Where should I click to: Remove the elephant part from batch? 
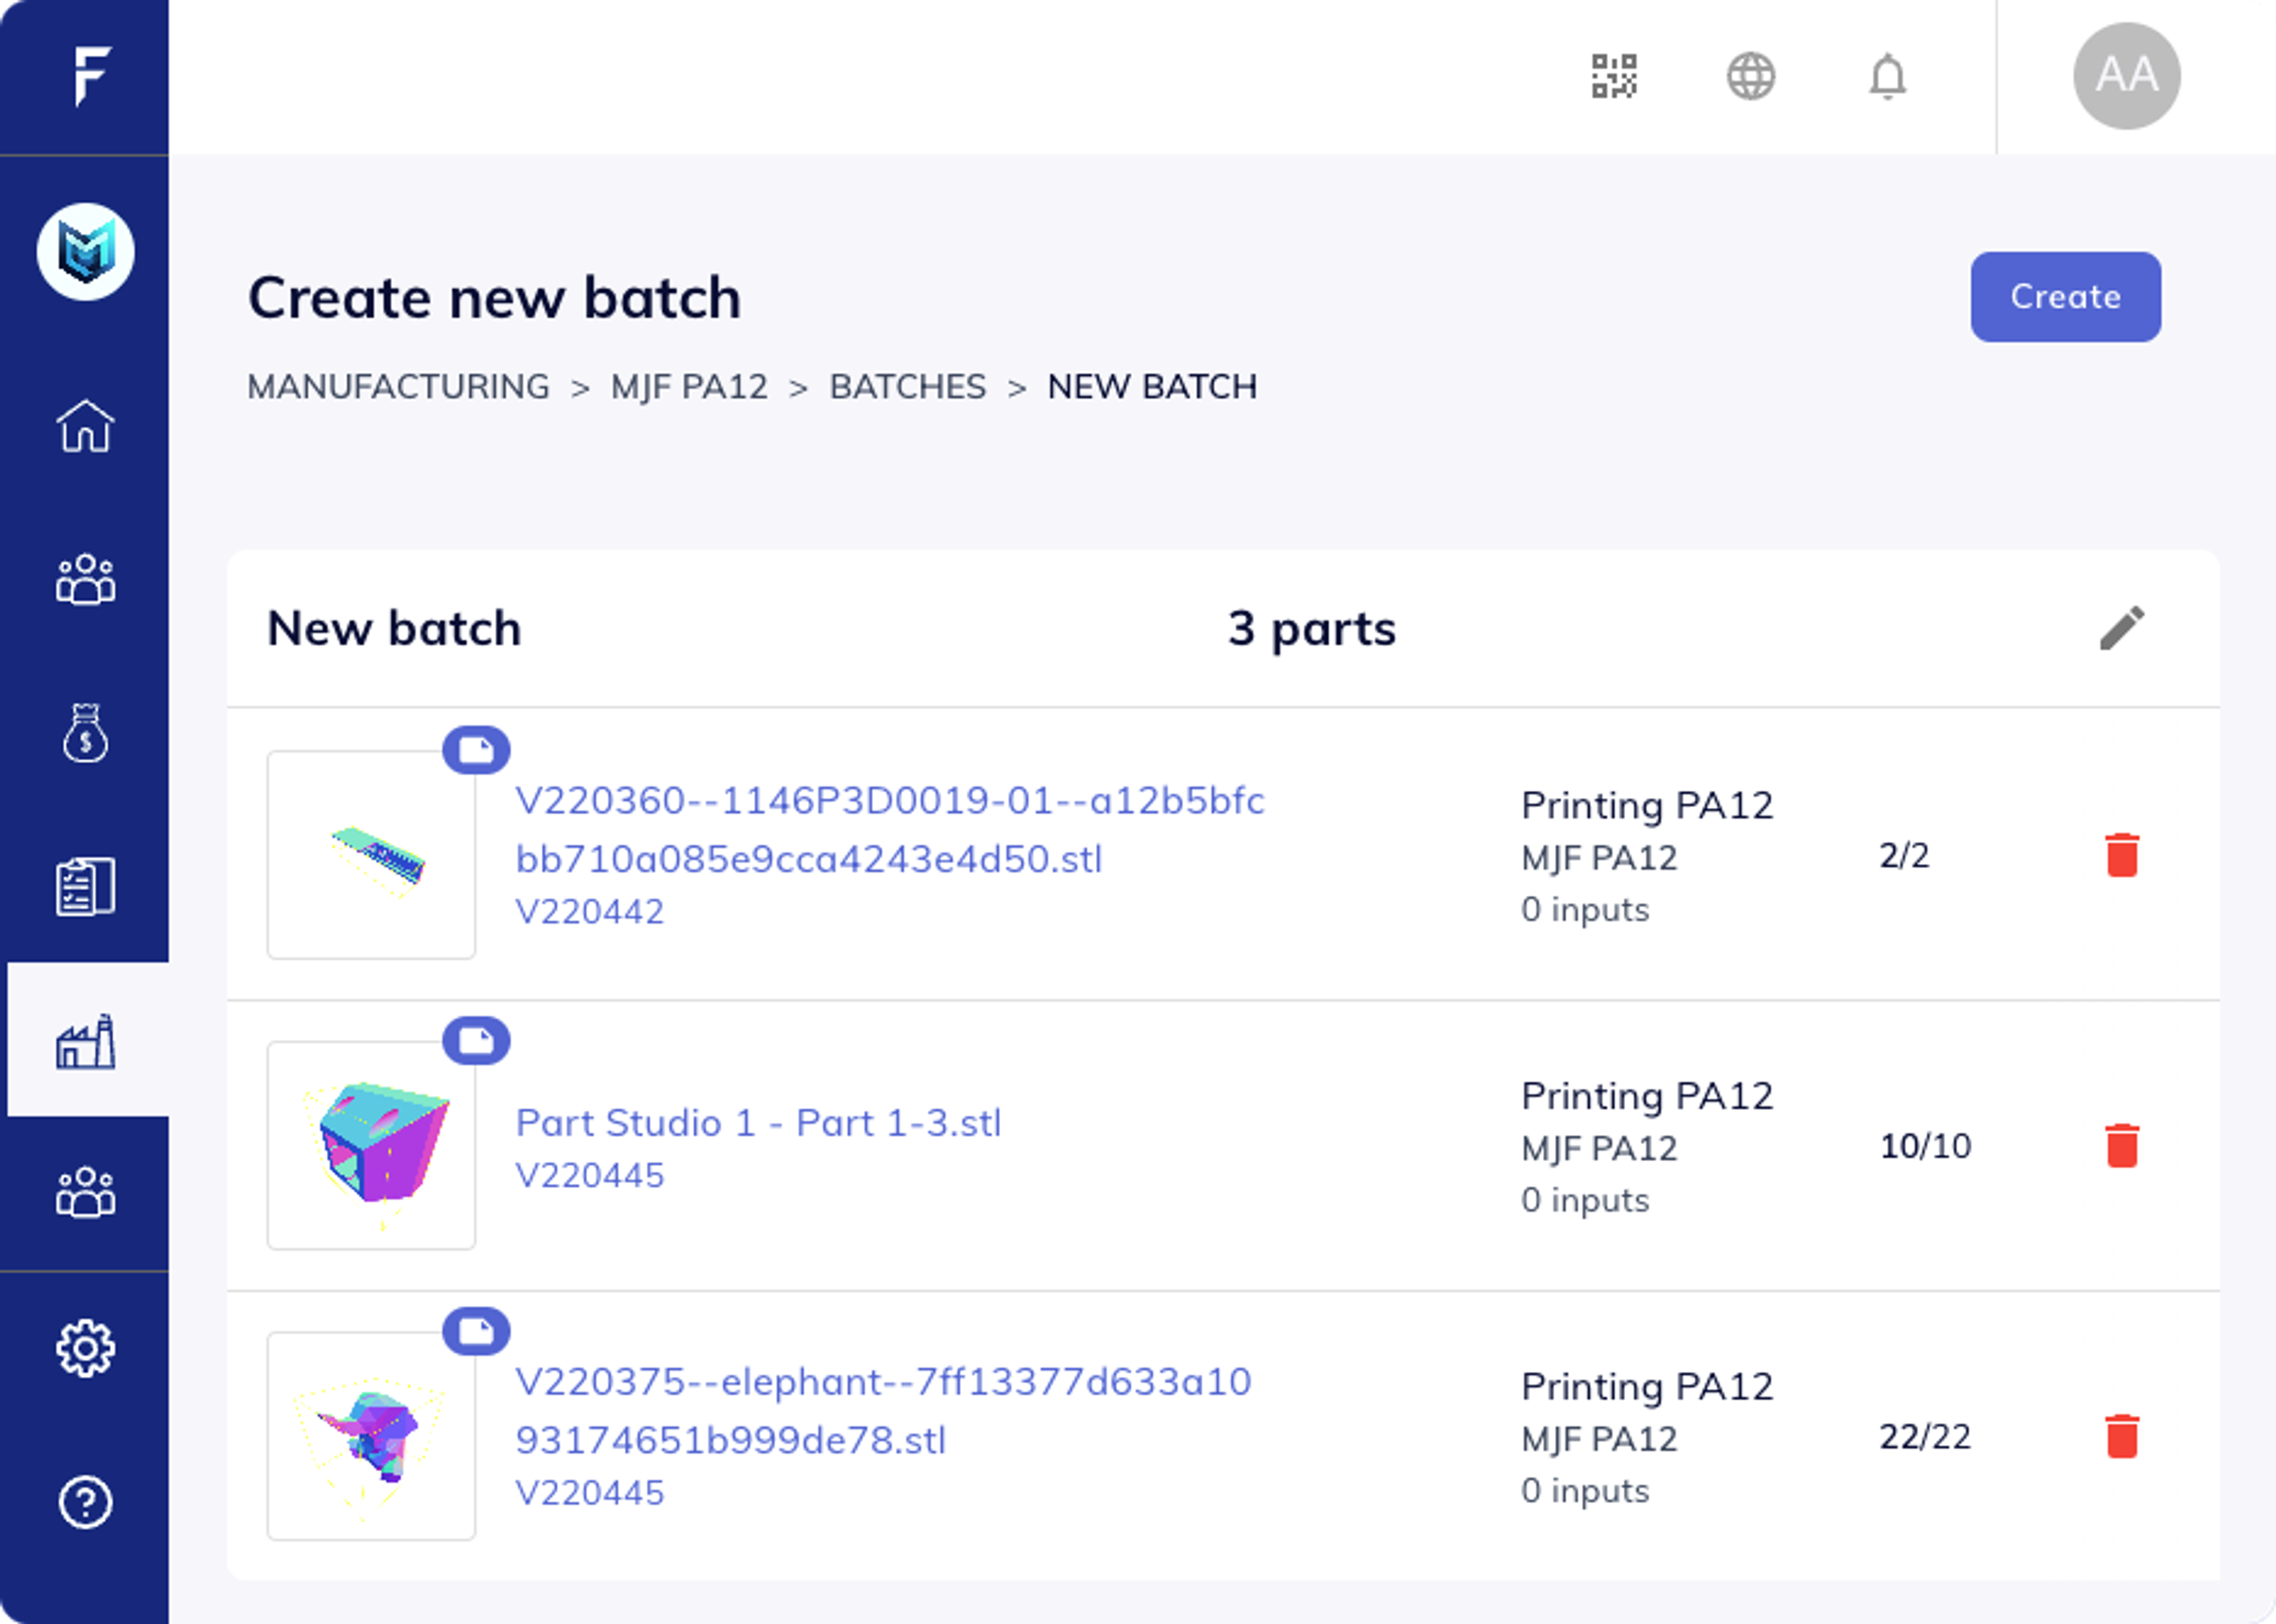click(2121, 1436)
